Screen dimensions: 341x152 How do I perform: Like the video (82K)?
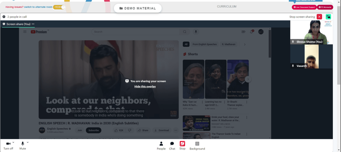[119, 130]
